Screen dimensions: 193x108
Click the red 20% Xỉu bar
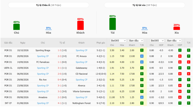click(177, 28)
